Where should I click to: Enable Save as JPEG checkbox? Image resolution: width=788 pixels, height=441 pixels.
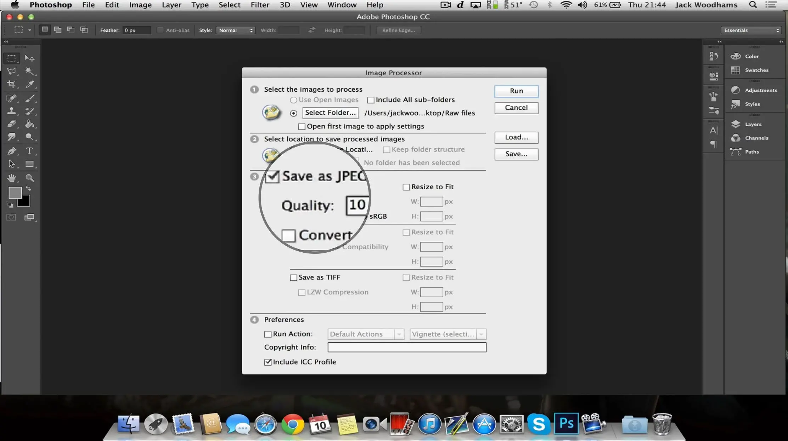point(273,176)
